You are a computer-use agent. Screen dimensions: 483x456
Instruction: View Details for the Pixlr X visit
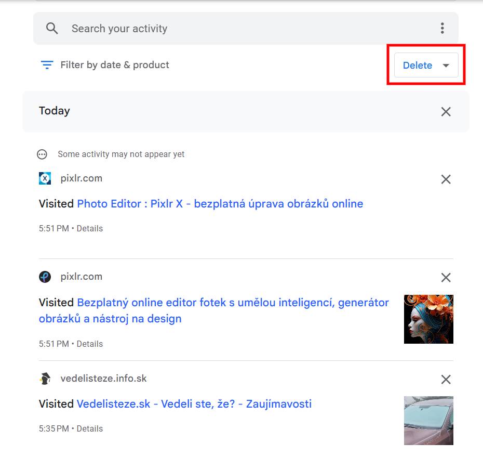pos(90,228)
